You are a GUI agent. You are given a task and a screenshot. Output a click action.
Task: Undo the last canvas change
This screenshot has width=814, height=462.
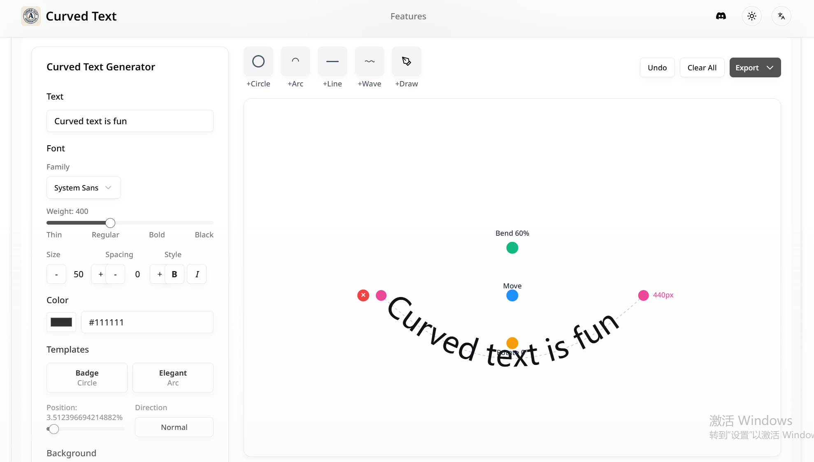point(657,67)
